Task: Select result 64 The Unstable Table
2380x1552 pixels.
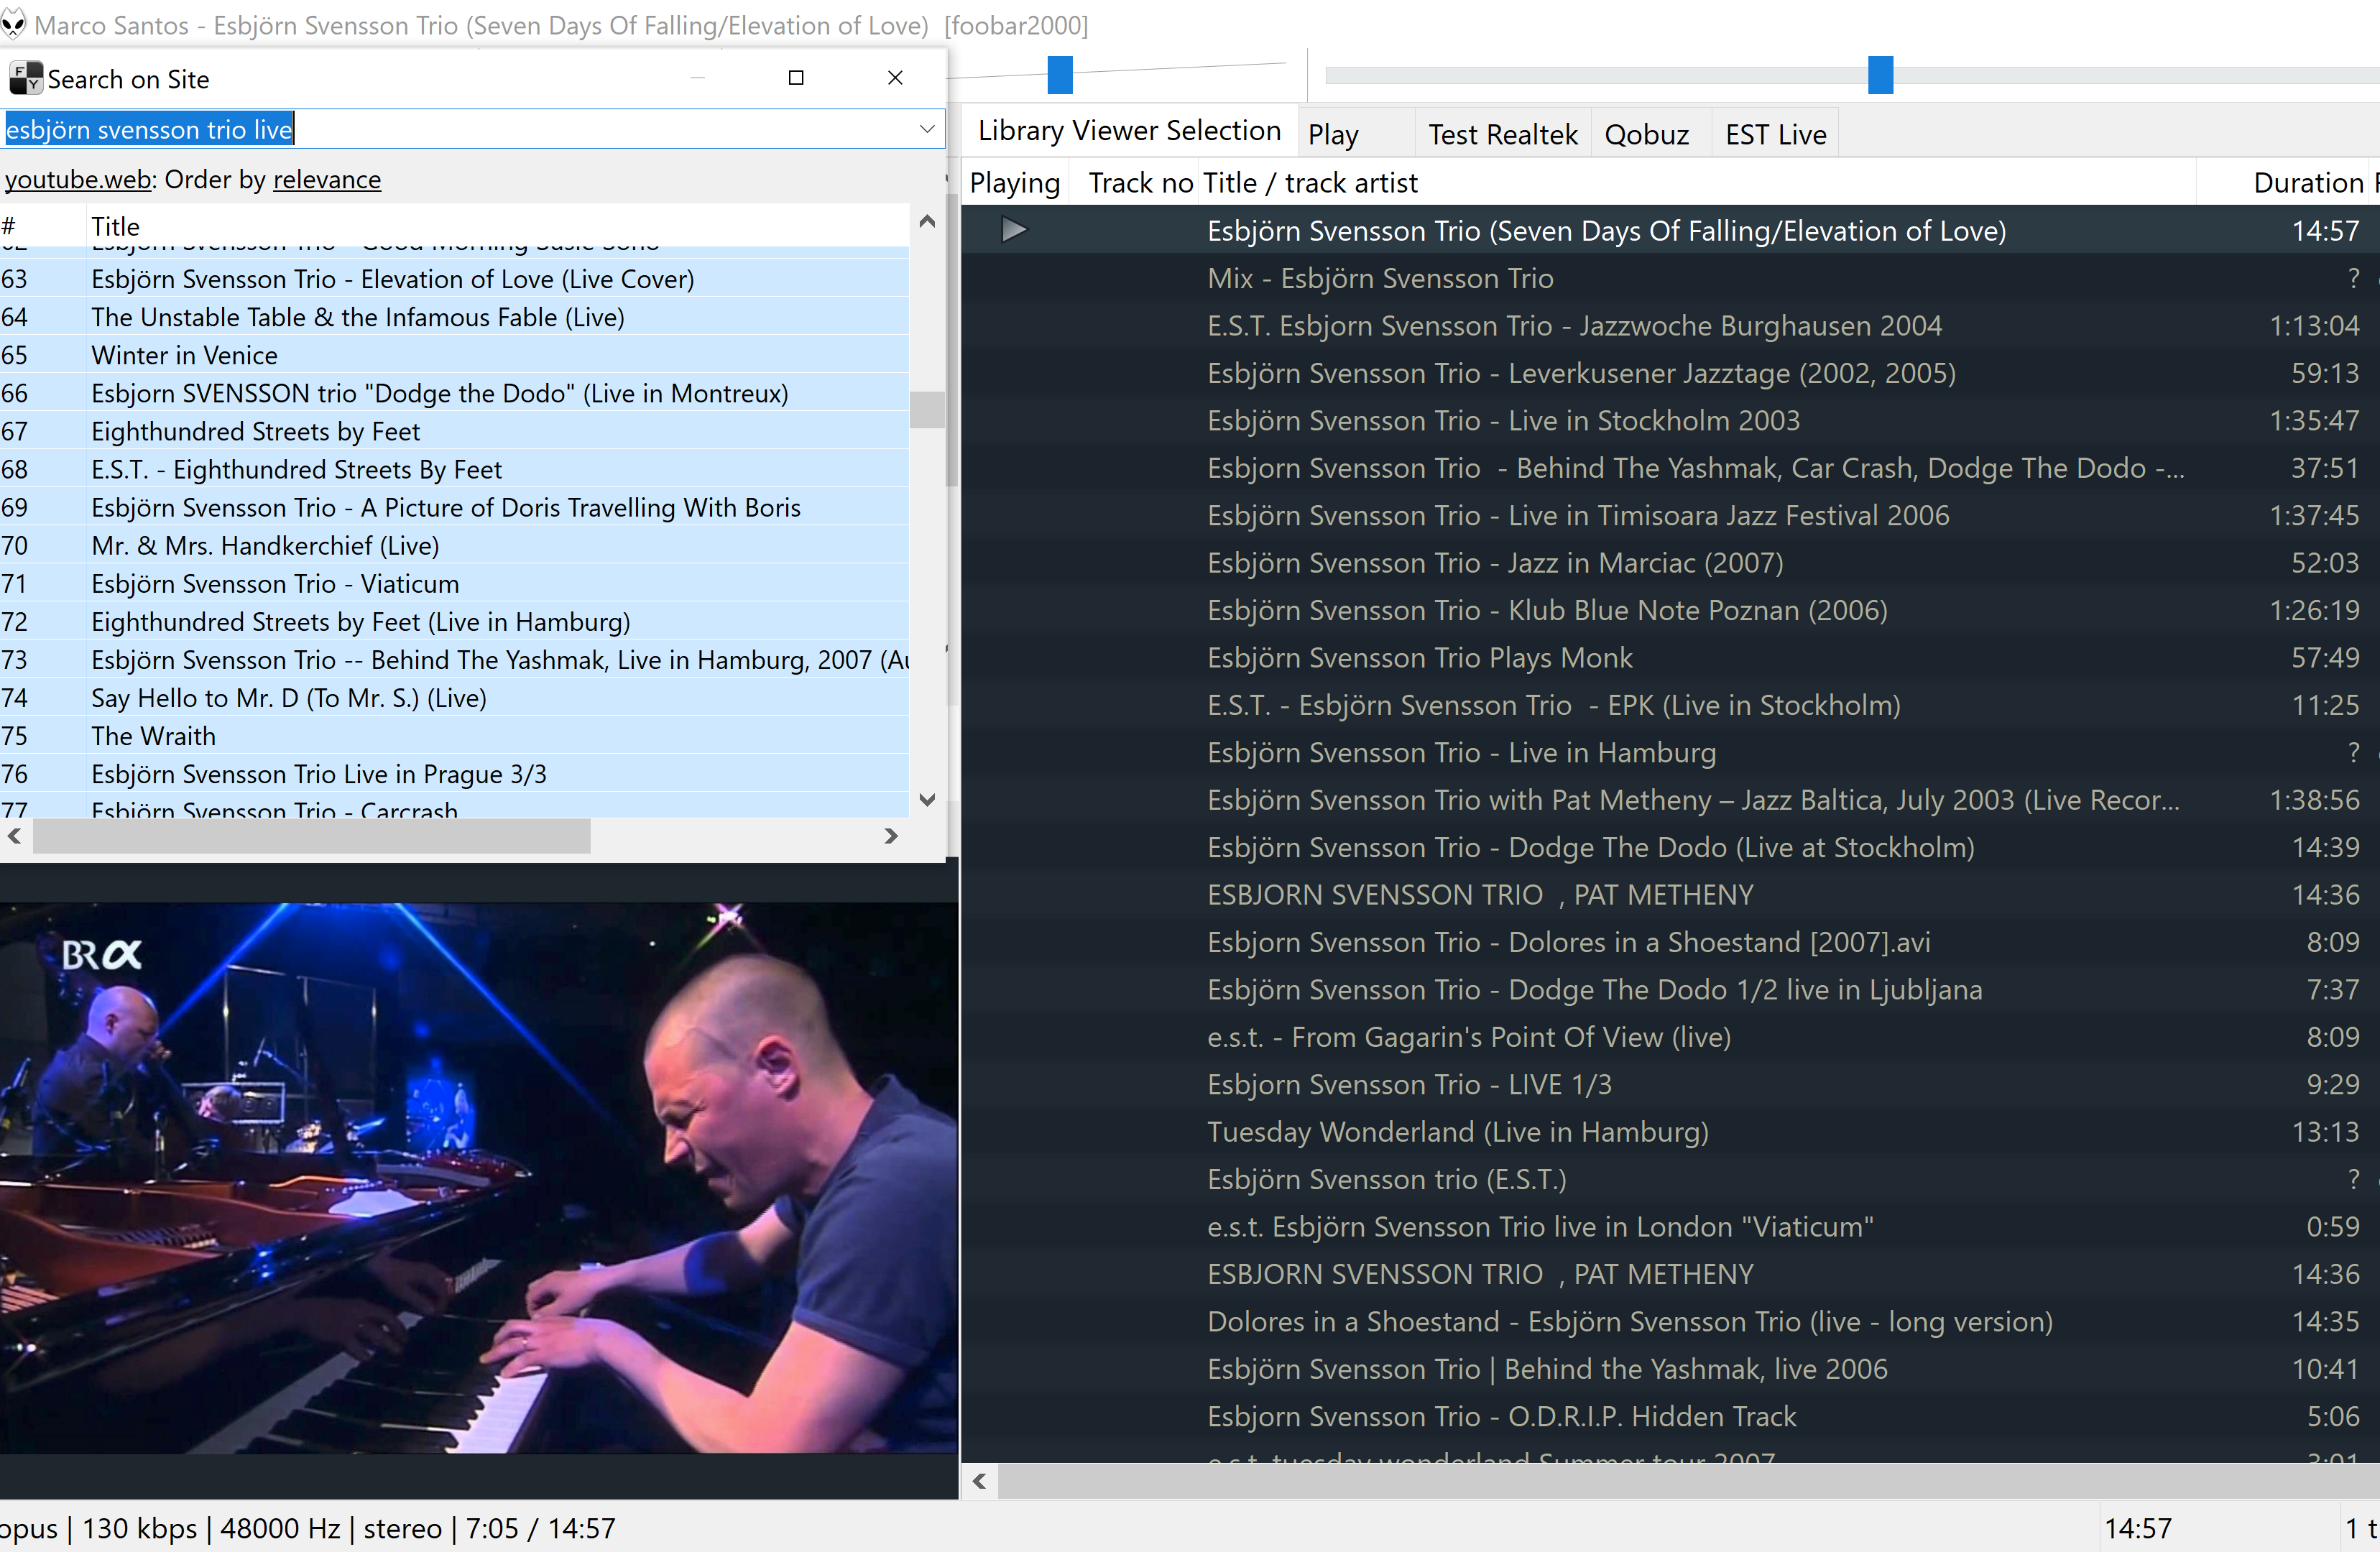Action: (x=455, y=317)
